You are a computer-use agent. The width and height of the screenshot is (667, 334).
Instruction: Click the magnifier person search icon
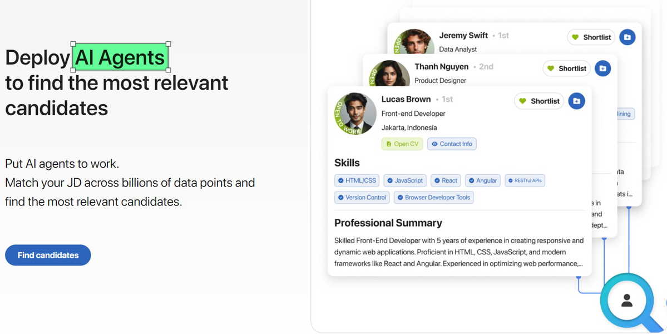tap(626, 301)
